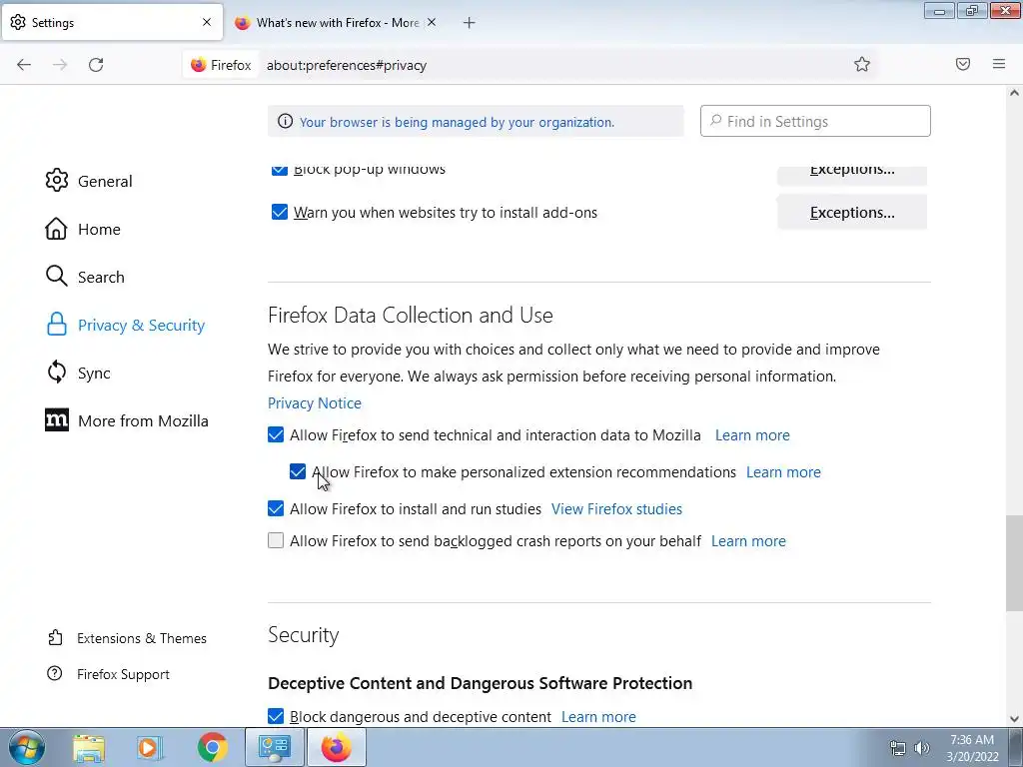Click the vertical scrollbar thumb
Image resolution: width=1023 pixels, height=767 pixels.
point(1014,563)
